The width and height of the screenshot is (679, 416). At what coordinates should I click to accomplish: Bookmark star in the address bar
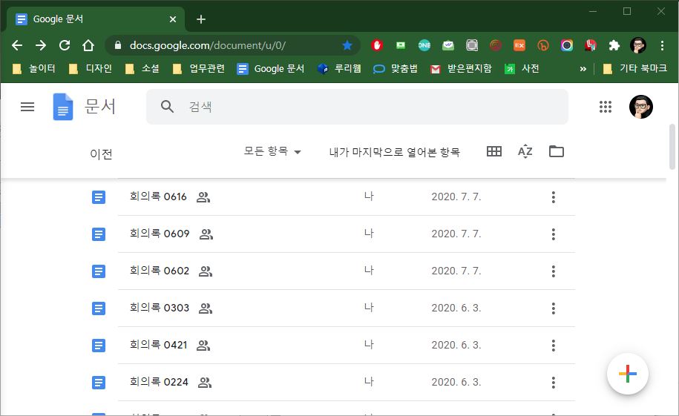[347, 45]
